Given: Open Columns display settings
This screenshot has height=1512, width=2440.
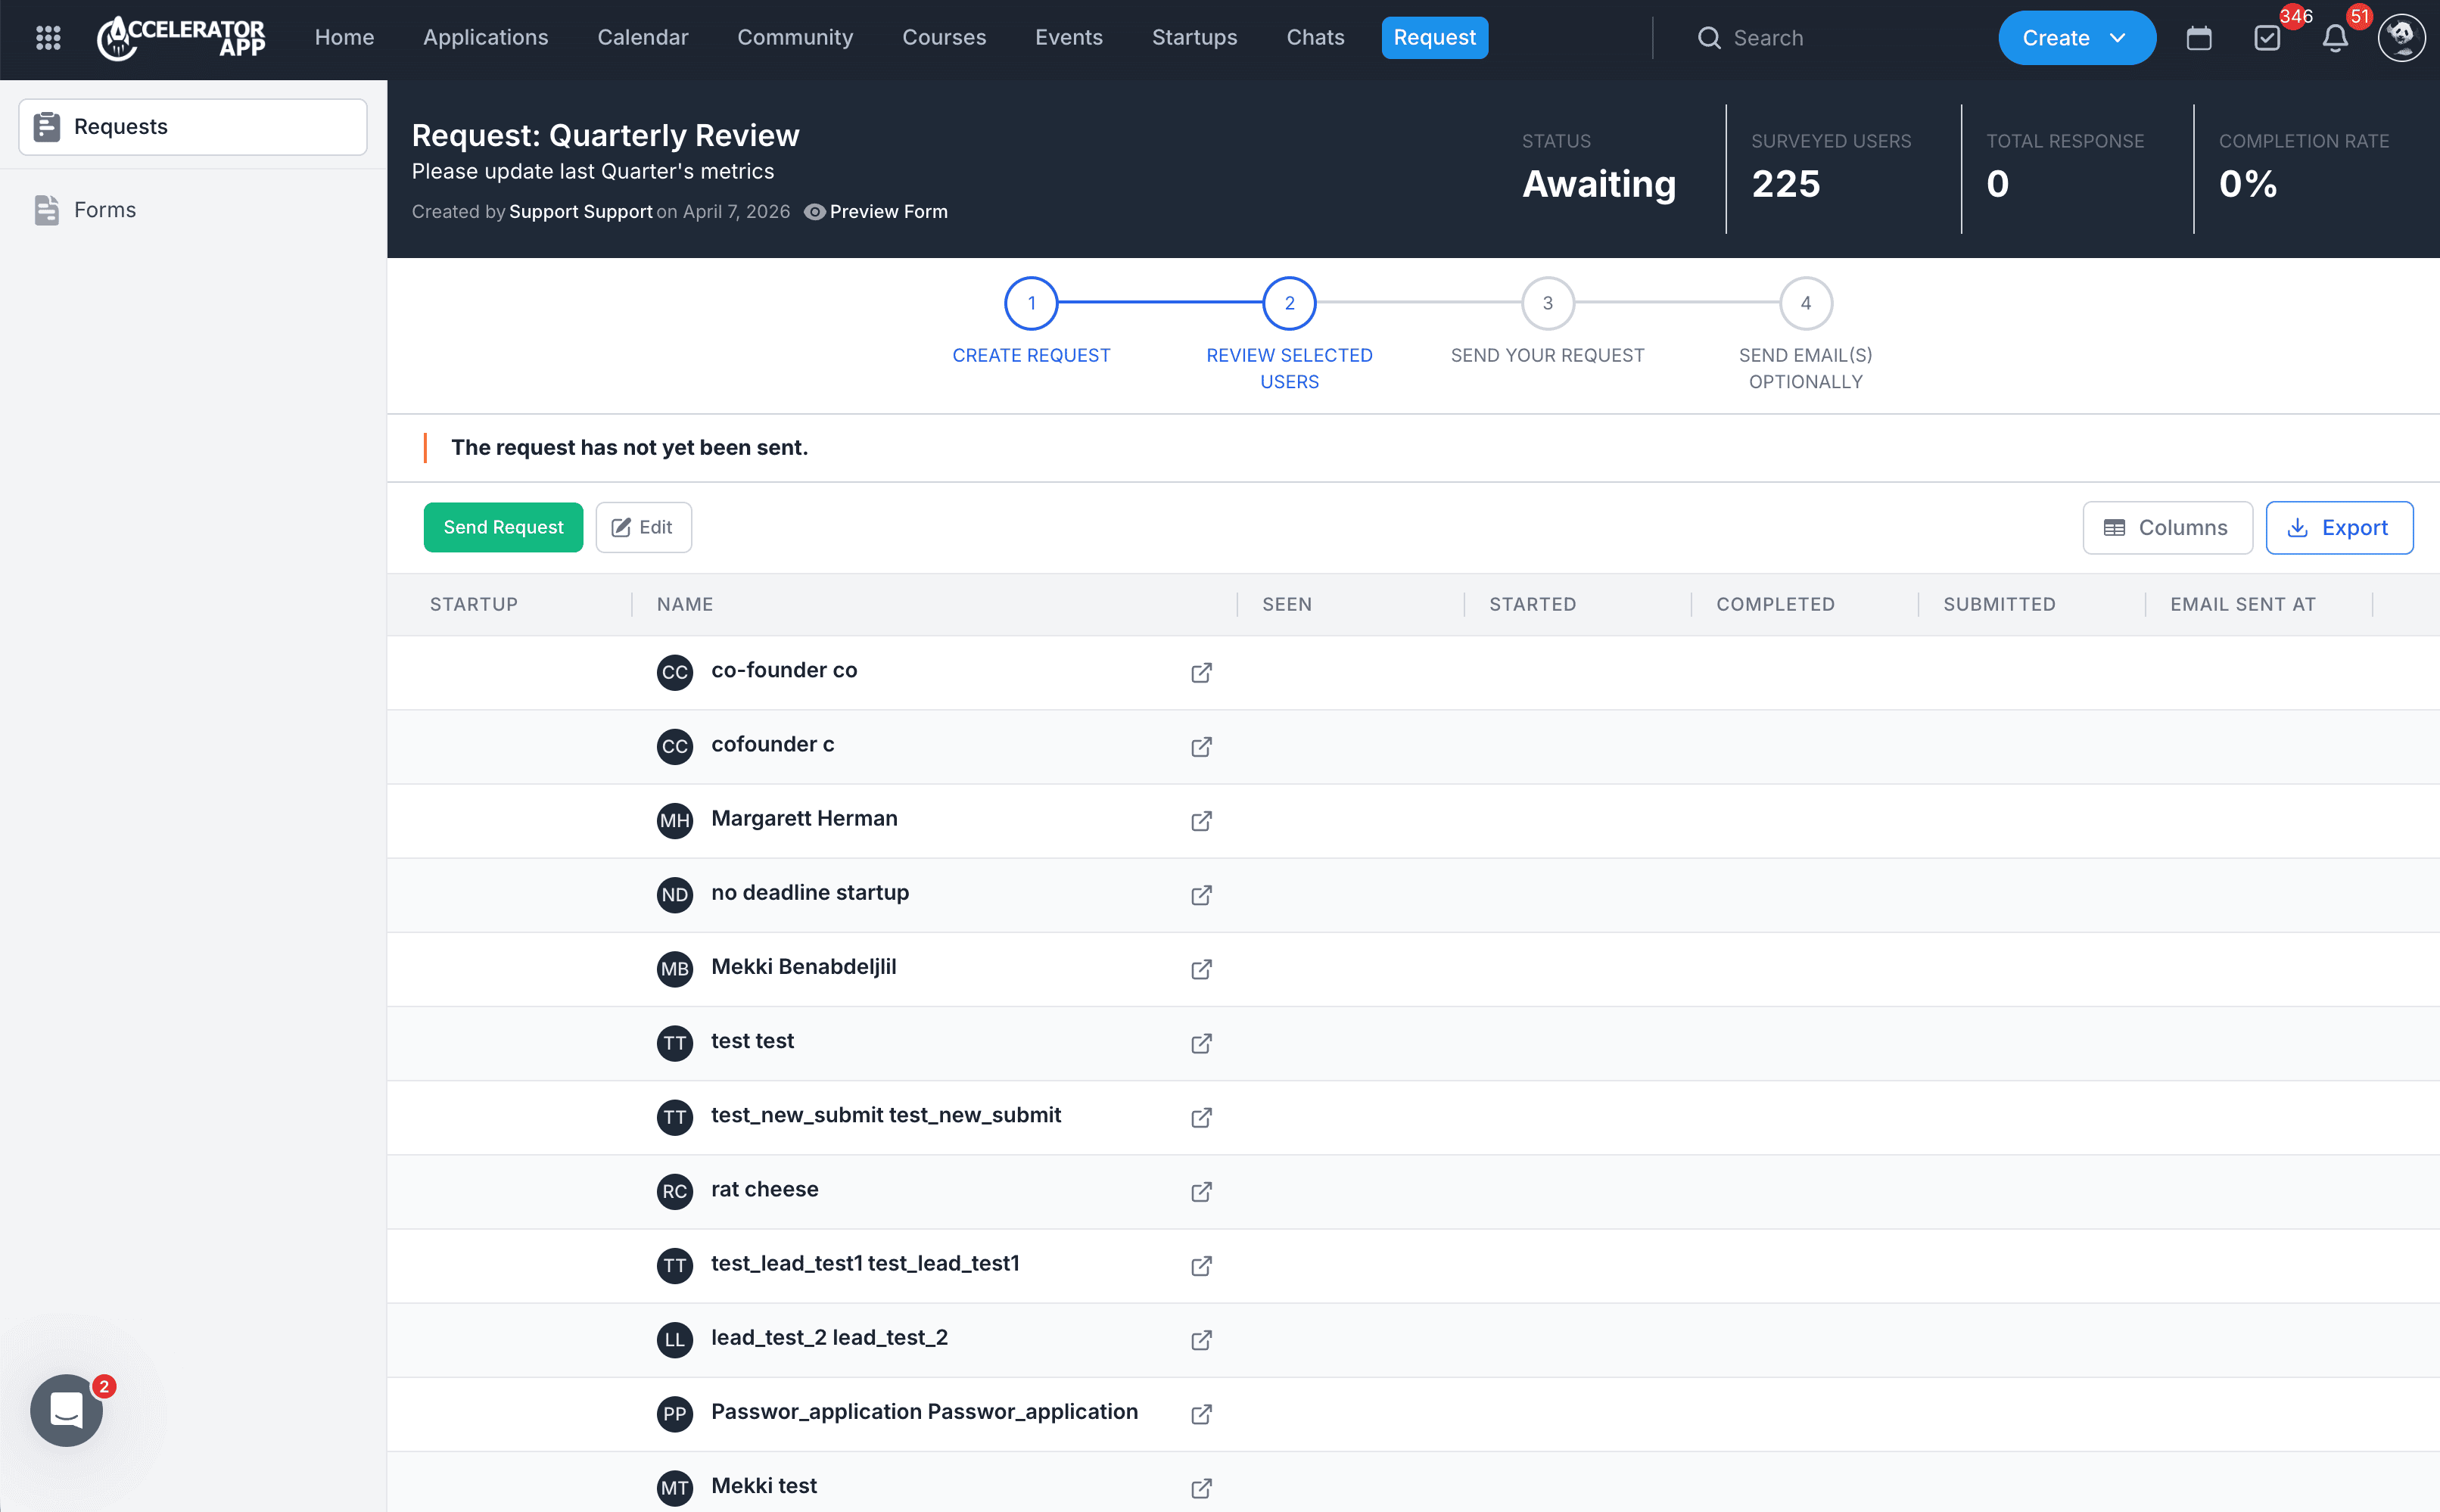Looking at the screenshot, I should point(2166,527).
